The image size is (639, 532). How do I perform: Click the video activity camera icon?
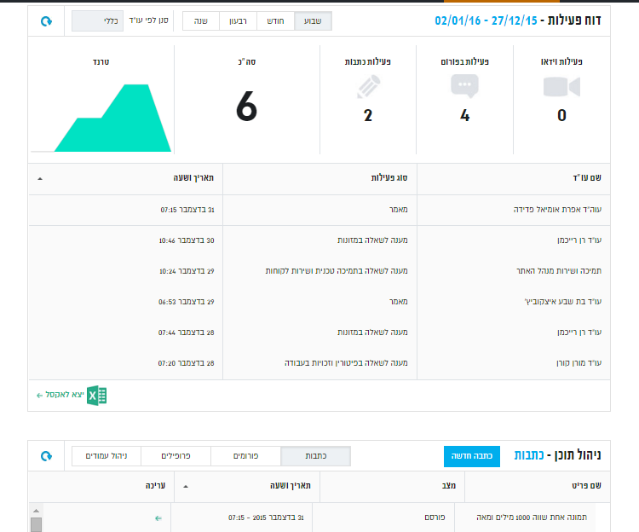(561, 87)
